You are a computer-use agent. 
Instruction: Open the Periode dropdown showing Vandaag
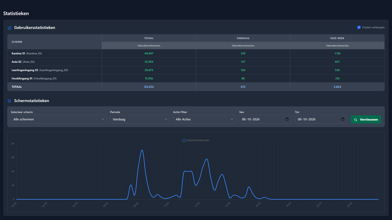tap(140, 119)
